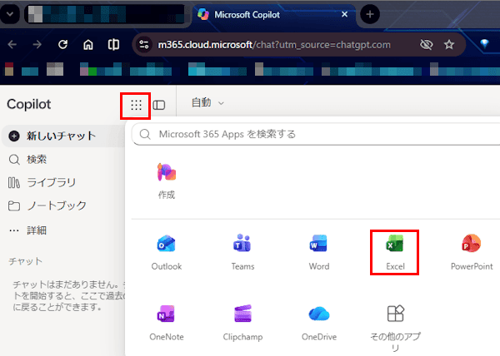Open 検索 in the Copilot sidebar
The image size is (500, 356).
[27, 159]
